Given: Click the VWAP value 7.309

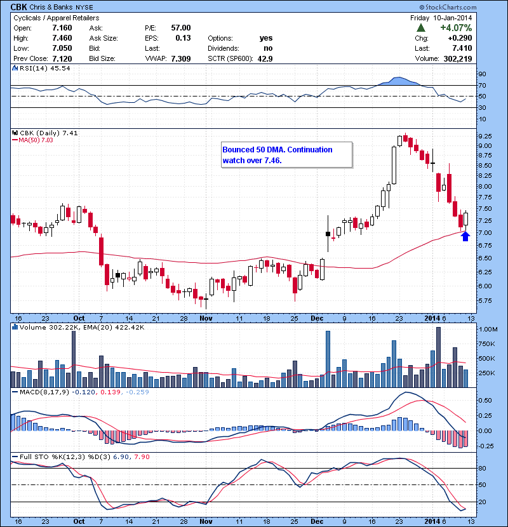Looking at the screenshot, I should point(181,59).
